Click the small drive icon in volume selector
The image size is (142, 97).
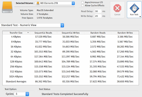(38, 3)
